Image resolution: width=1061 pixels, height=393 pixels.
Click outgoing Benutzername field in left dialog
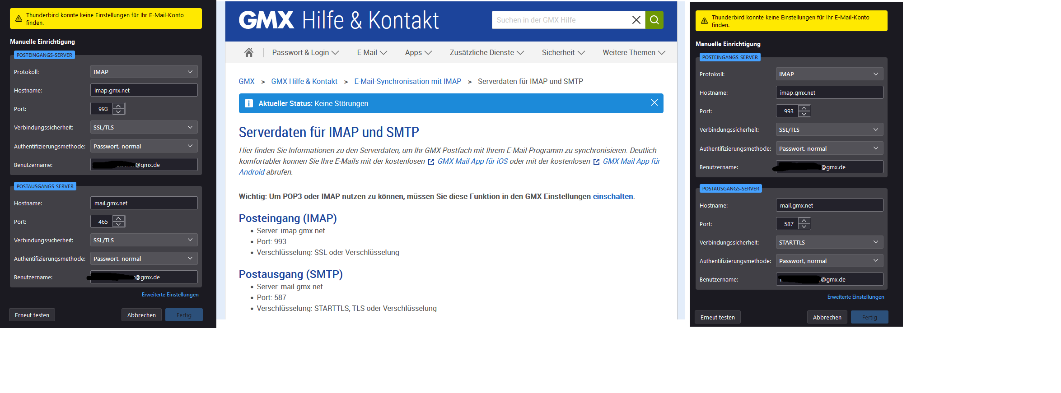pyautogui.click(x=144, y=277)
